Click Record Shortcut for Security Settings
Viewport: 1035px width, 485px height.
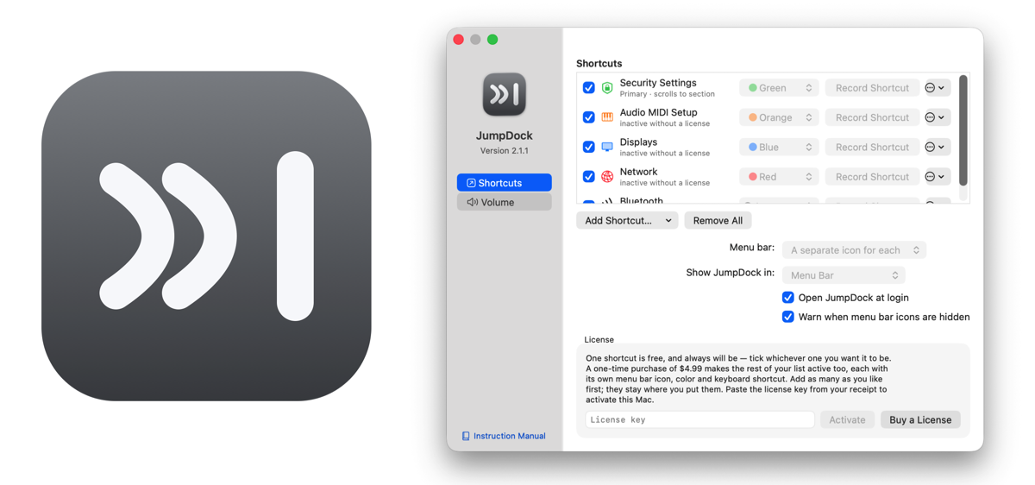[x=872, y=88]
